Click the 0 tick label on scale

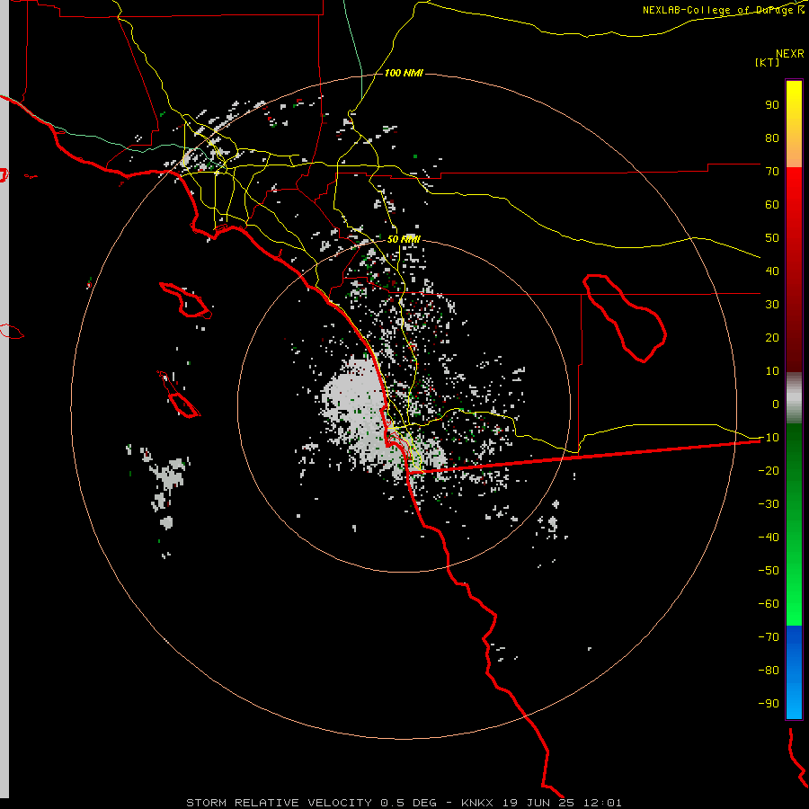click(x=776, y=404)
